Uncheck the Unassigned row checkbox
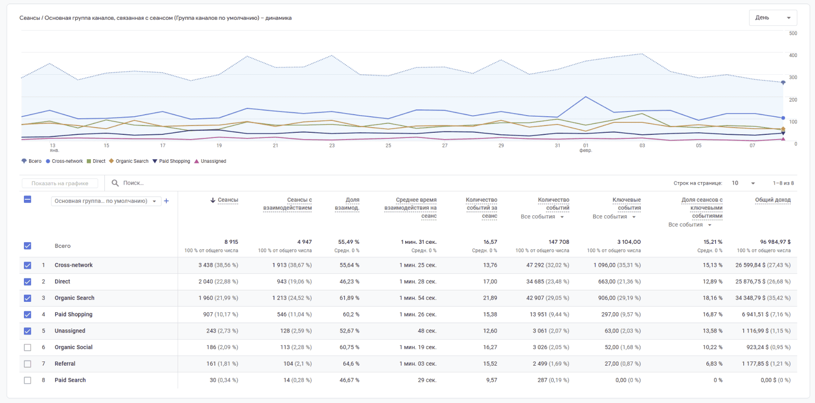This screenshot has width=815, height=403. point(28,331)
